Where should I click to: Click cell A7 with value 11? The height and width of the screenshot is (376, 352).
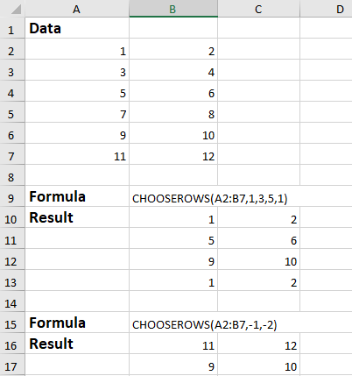tap(77, 154)
